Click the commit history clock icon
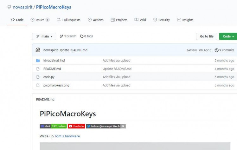237x150 pixels. pos(217,50)
